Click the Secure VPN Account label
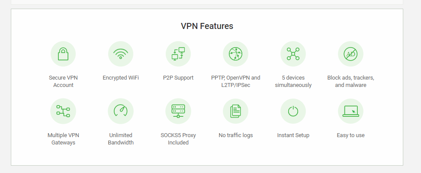Screen dimensions: 421x173 [63, 82]
